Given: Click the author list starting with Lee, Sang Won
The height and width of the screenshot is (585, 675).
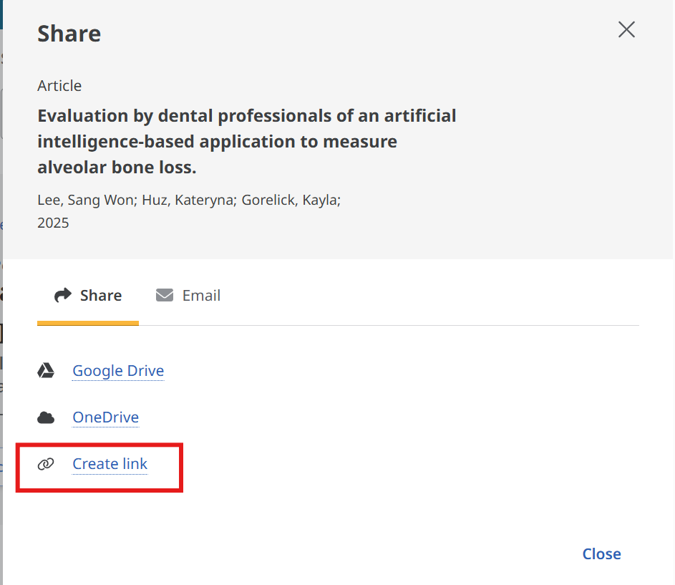Looking at the screenshot, I should 188,200.
